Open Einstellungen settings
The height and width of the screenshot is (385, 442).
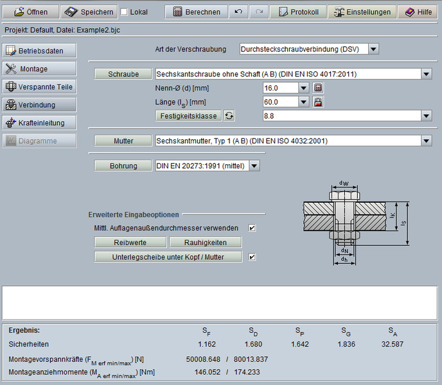click(x=362, y=12)
